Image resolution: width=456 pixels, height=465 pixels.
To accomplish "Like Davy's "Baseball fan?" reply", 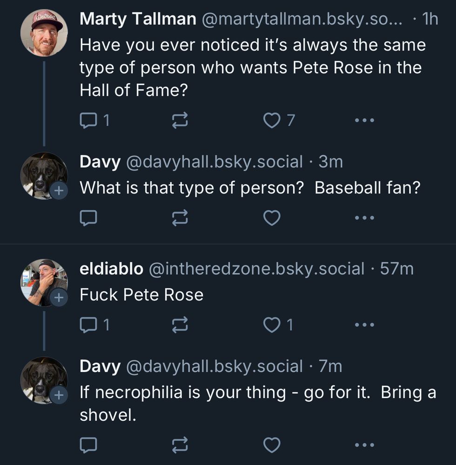I will [x=272, y=218].
